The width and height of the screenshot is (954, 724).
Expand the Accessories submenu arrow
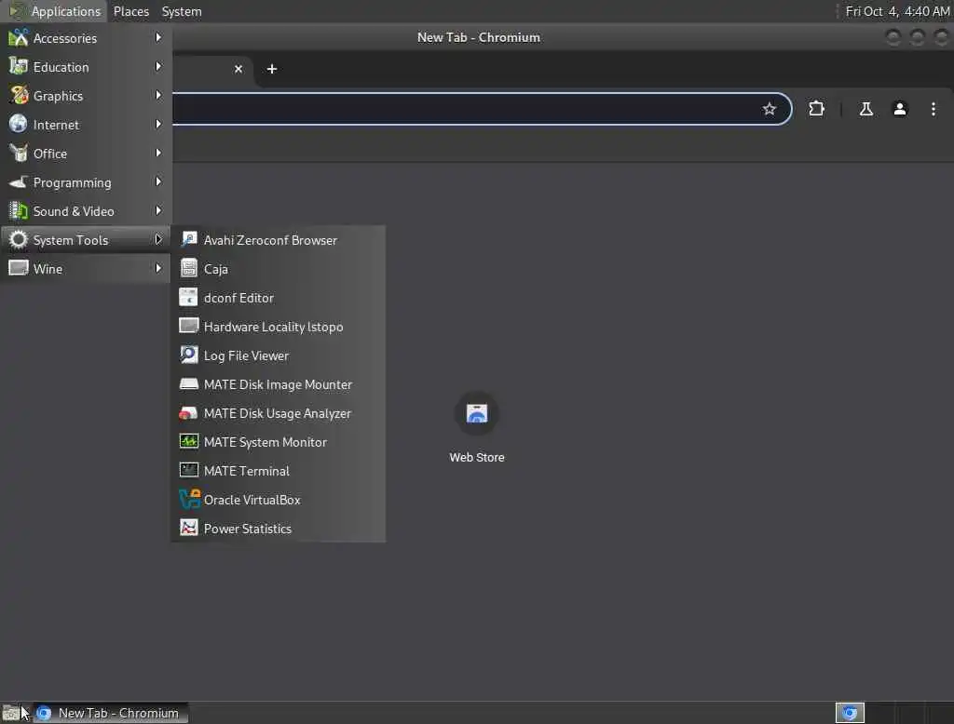[x=158, y=38]
